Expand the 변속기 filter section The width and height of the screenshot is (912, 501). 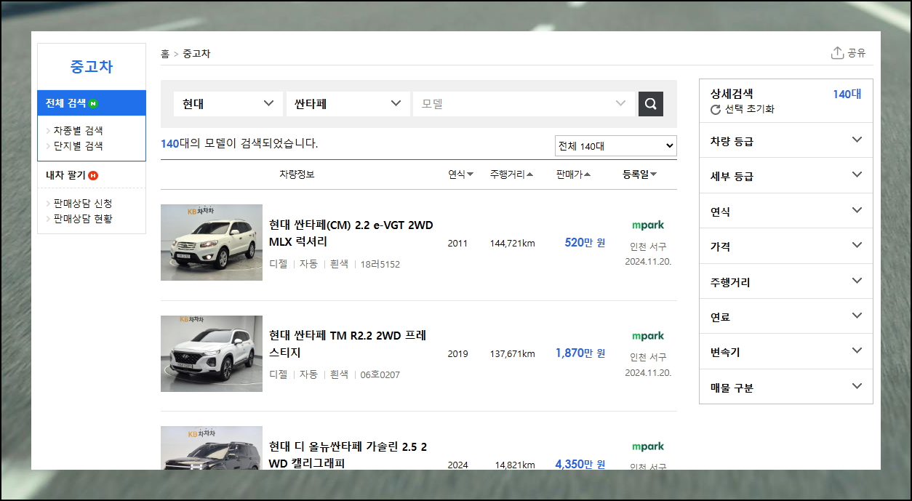click(x=786, y=352)
